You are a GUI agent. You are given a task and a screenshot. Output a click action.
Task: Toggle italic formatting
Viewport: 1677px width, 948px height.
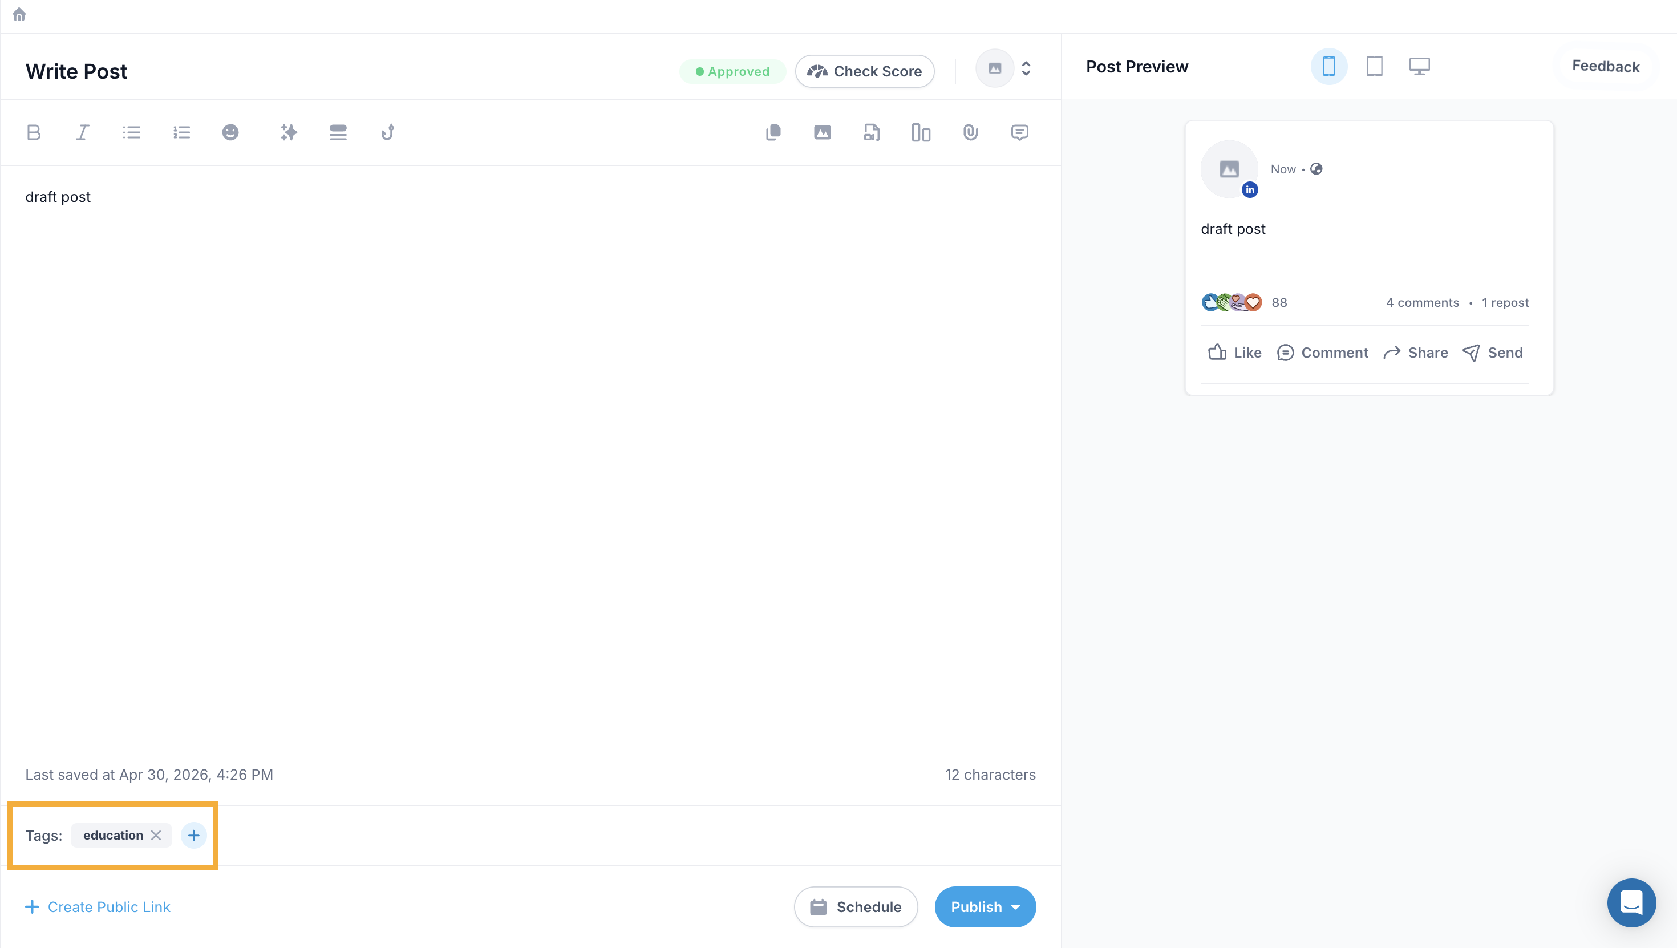(x=82, y=133)
